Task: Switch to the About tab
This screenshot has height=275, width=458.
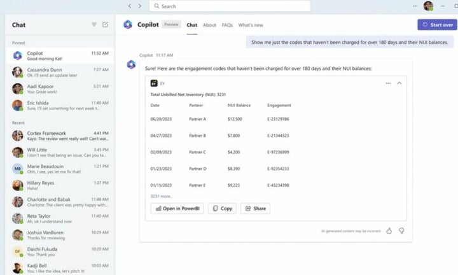Action: pos(209,25)
